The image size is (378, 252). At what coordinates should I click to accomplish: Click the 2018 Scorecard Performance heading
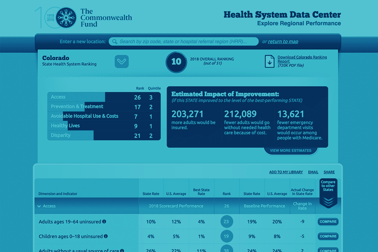[x=176, y=206]
